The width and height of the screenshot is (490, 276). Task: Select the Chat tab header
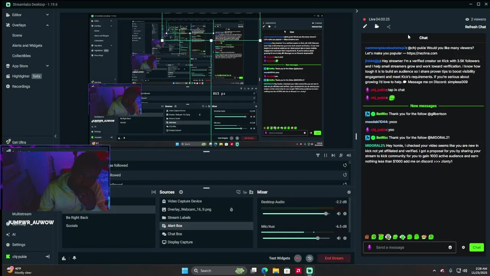pyautogui.click(x=423, y=38)
